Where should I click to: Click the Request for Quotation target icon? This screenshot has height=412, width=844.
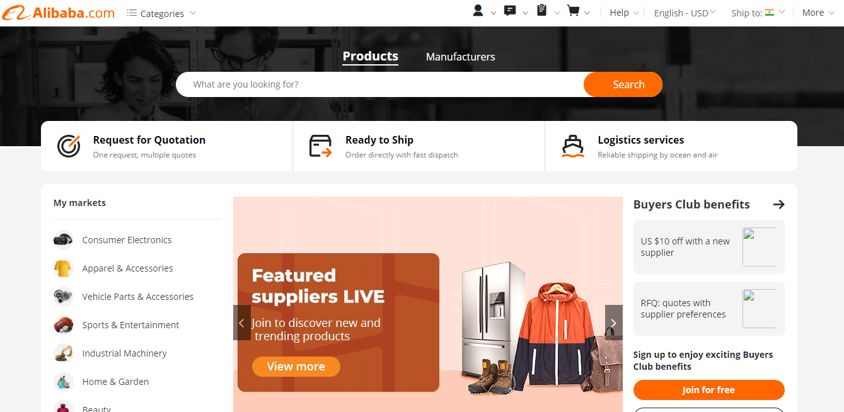69,146
